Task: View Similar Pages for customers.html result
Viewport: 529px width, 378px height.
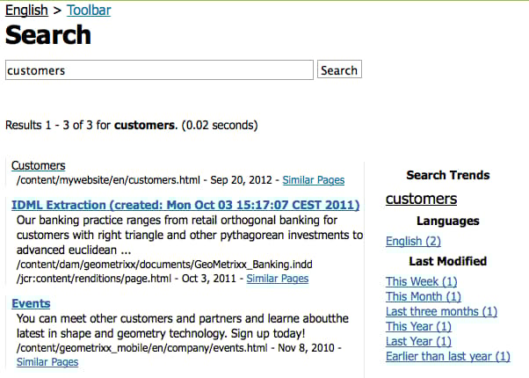Action: click(314, 180)
